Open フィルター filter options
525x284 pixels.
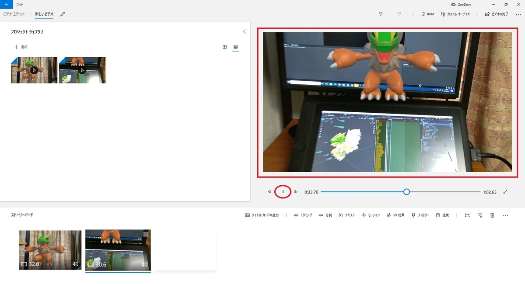[420, 215]
